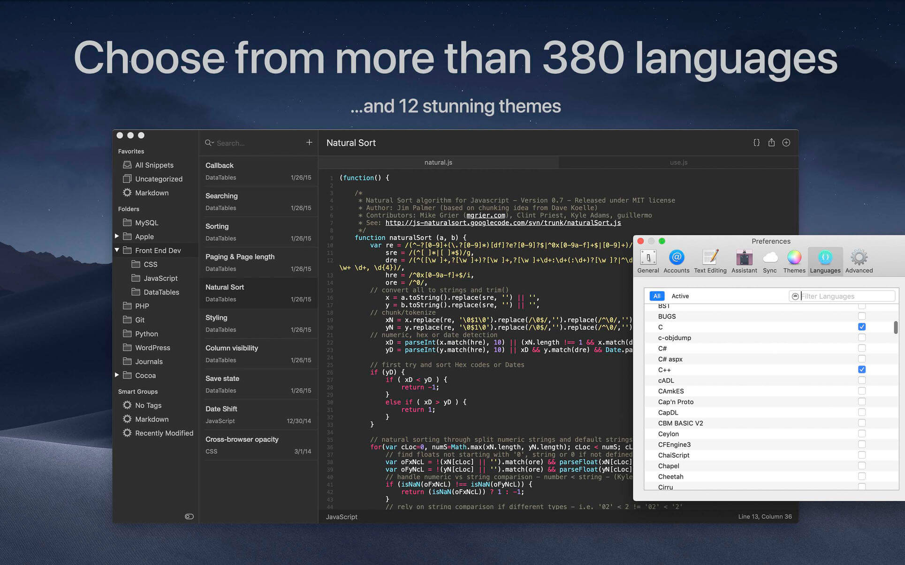
Task: Enable the C# language checkbox
Action: [861, 348]
